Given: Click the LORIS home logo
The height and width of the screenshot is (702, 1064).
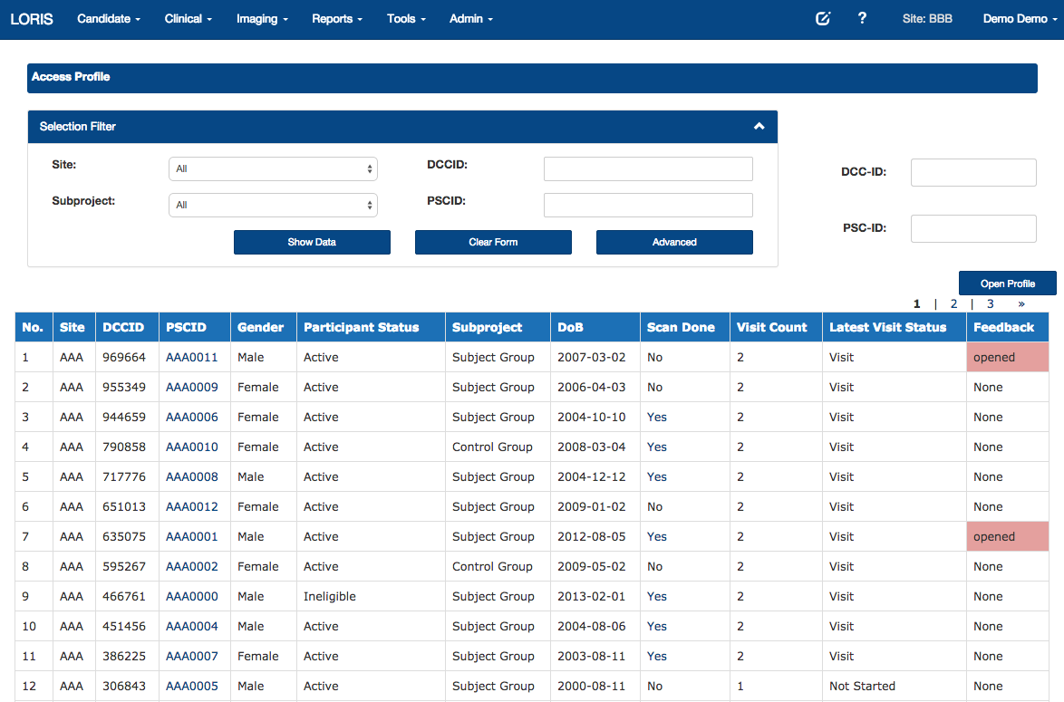Looking at the screenshot, I should pyautogui.click(x=32, y=19).
